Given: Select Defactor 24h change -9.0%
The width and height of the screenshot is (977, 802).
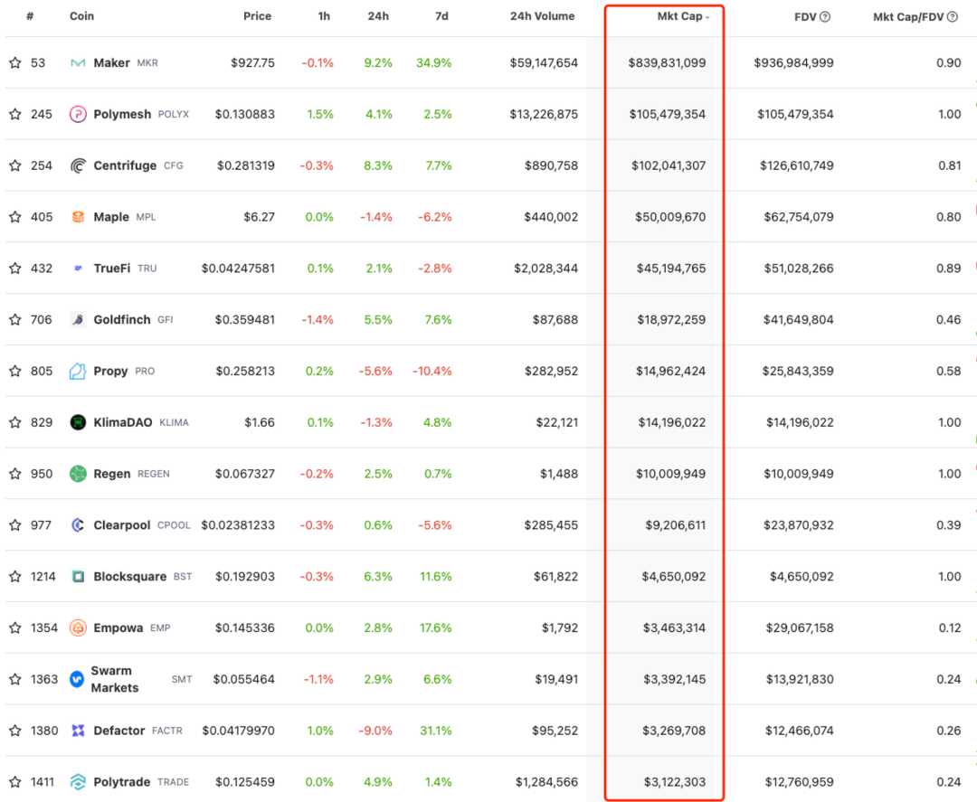Looking at the screenshot, I should click(x=375, y=731).
